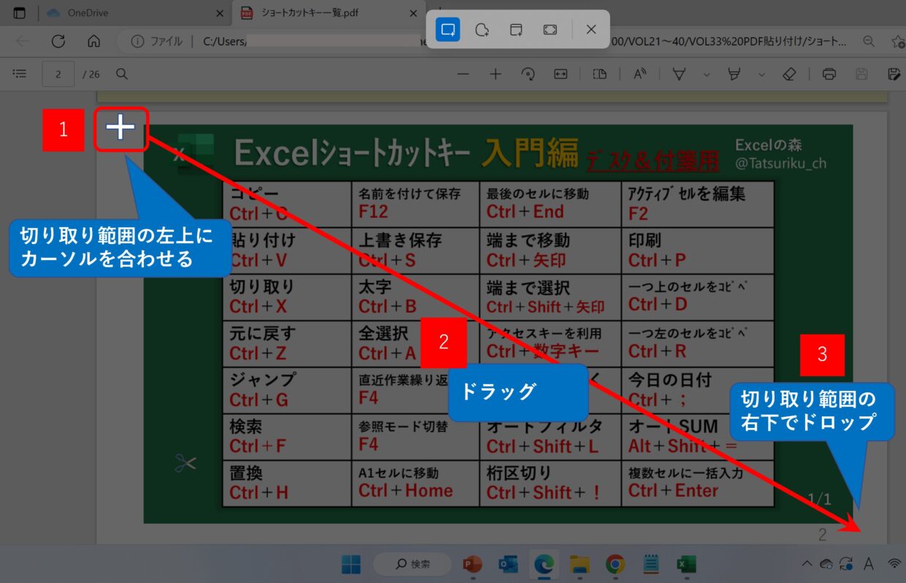Open PDF find search
This screenshot has height=583, width=906.
(x=123, y=74)
